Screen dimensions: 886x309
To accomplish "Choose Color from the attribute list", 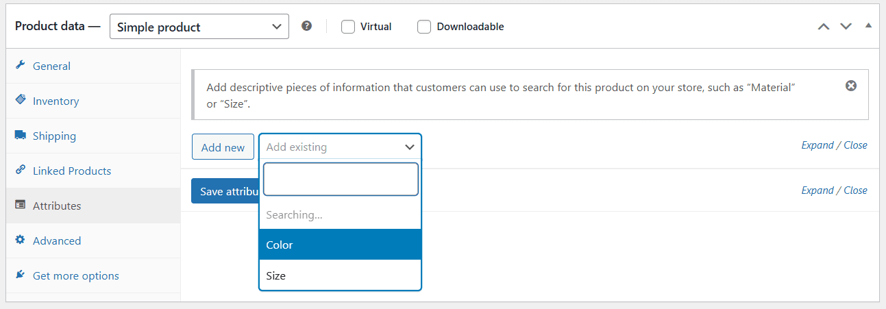I will pyautogui.click(x=341, y=245).
